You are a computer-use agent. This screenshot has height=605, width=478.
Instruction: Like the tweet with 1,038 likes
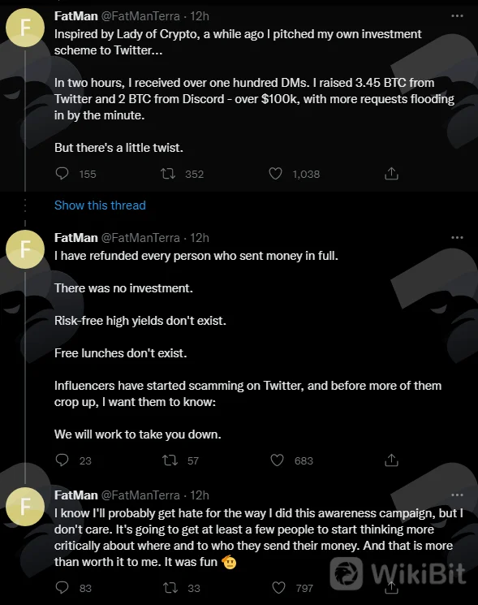click(x=275, y=174)
